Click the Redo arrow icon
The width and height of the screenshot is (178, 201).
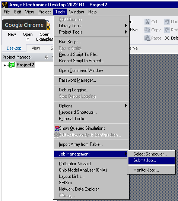167,30
